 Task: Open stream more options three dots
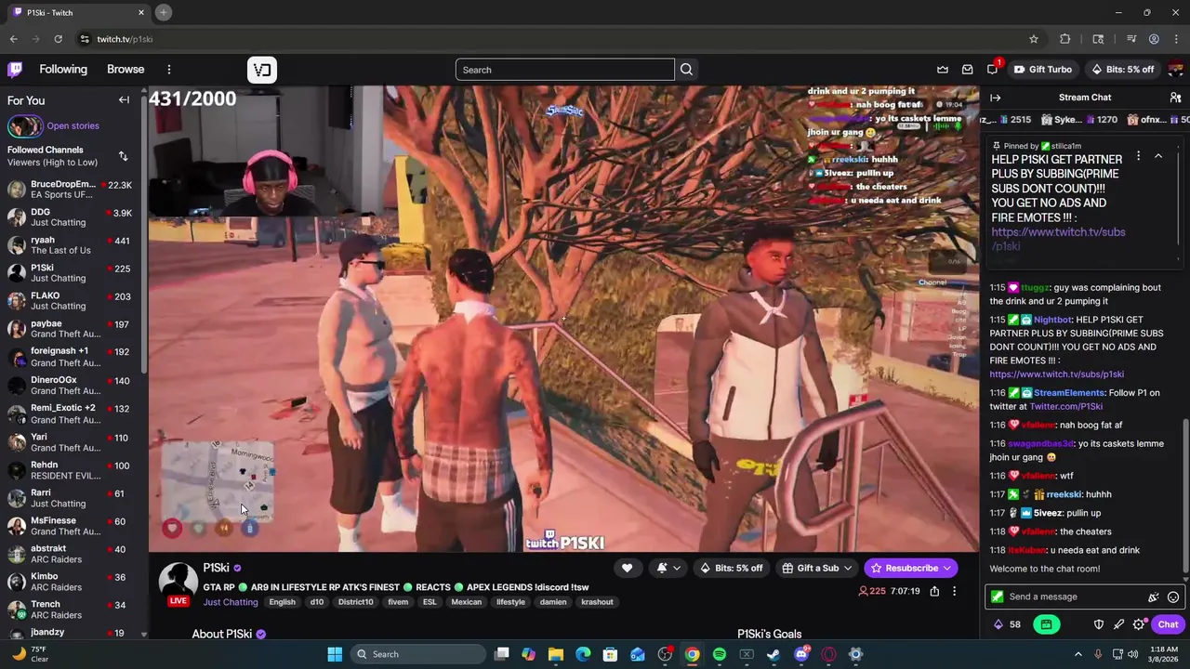point(954,591)
